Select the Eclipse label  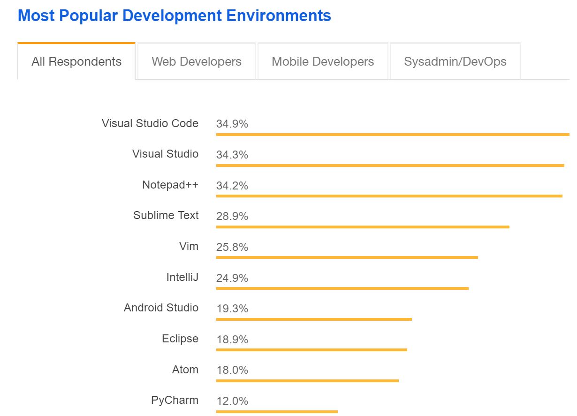click(180, 339)
